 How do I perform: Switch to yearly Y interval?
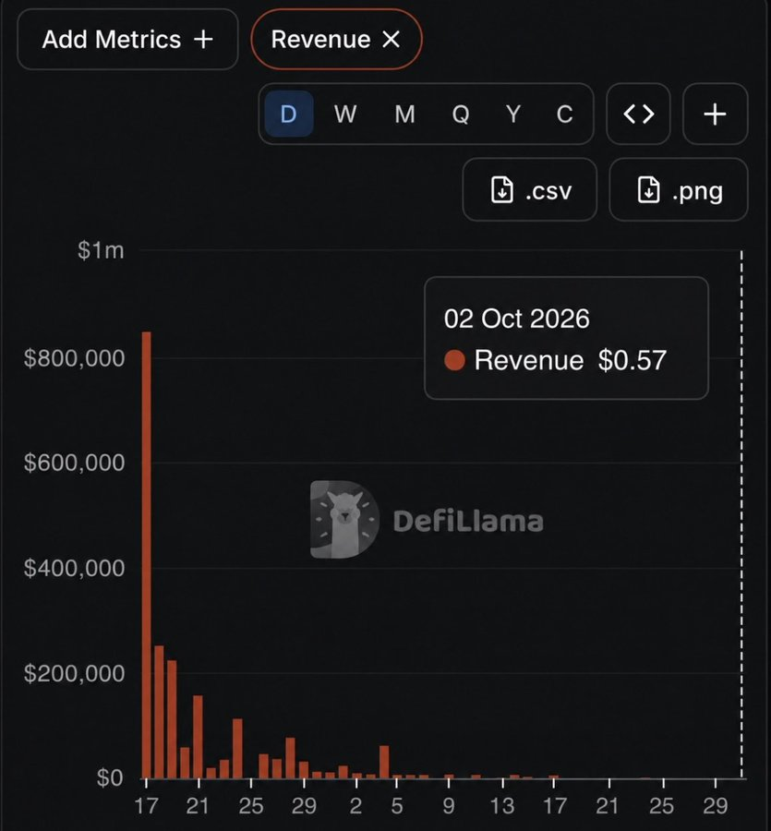click(x=513, y=114)
